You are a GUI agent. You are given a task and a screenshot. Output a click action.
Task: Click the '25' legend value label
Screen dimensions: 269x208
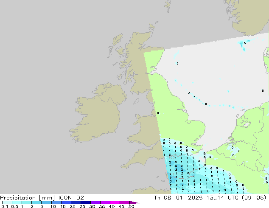coord(82,206)
